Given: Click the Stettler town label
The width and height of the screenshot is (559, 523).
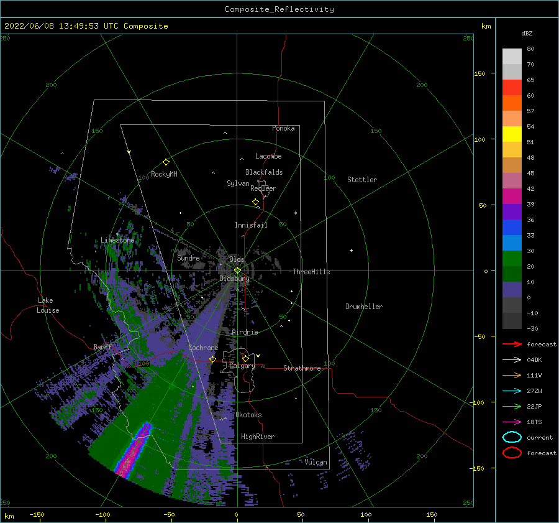Looking at the screenshot, I should 362,180.
